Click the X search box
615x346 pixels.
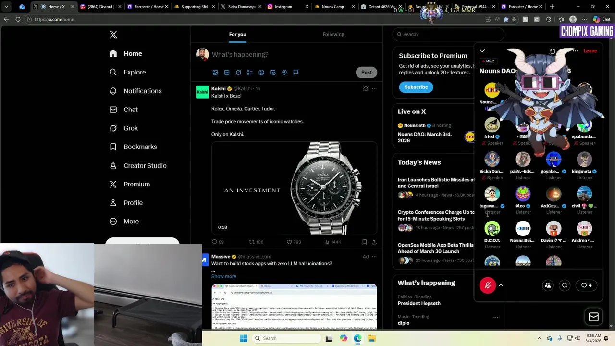[448, 34]
